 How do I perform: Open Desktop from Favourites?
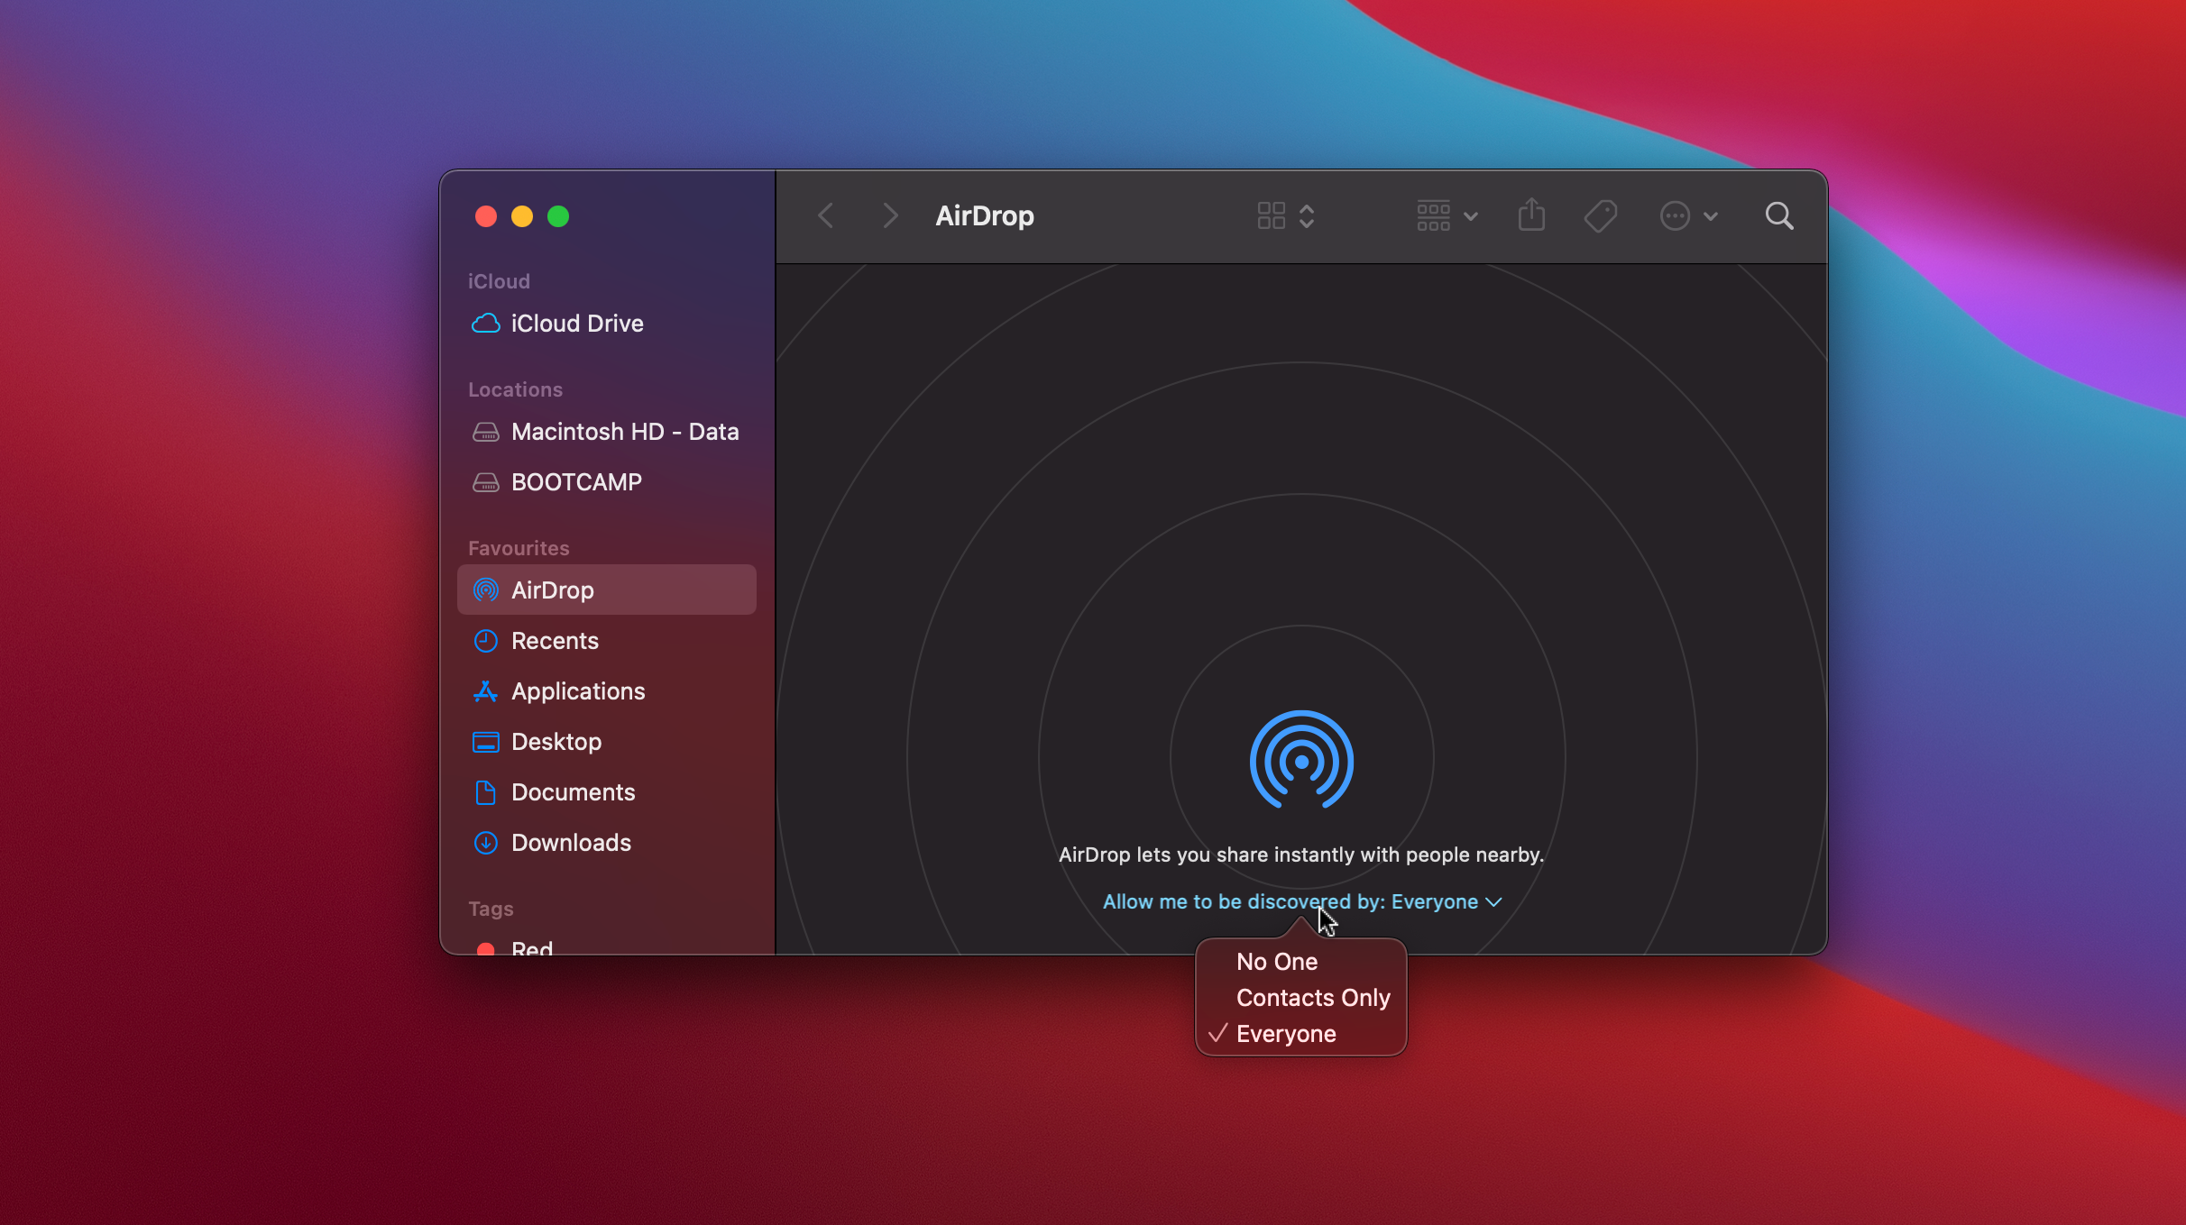(x=607, y=742)
